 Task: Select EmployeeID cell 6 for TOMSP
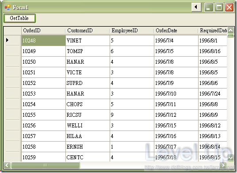[132, 51]
